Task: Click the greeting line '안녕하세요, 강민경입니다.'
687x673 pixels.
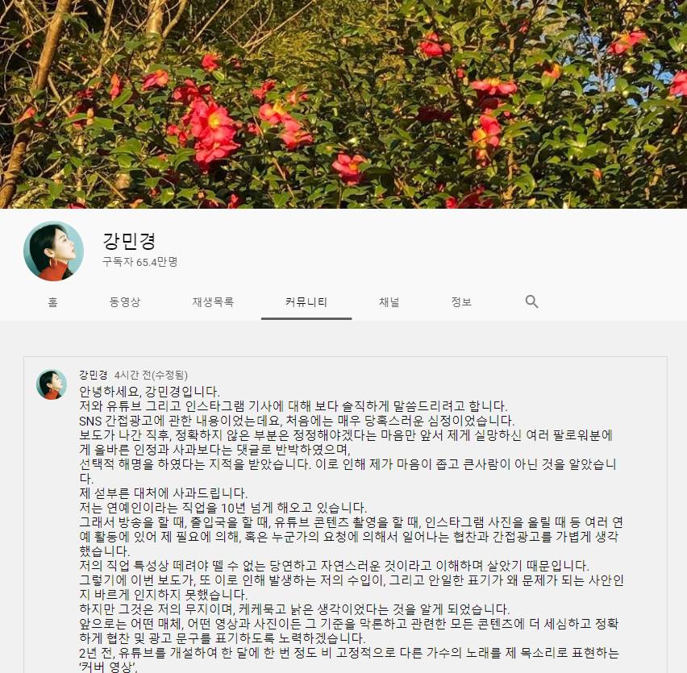Action: click(149, 391)
